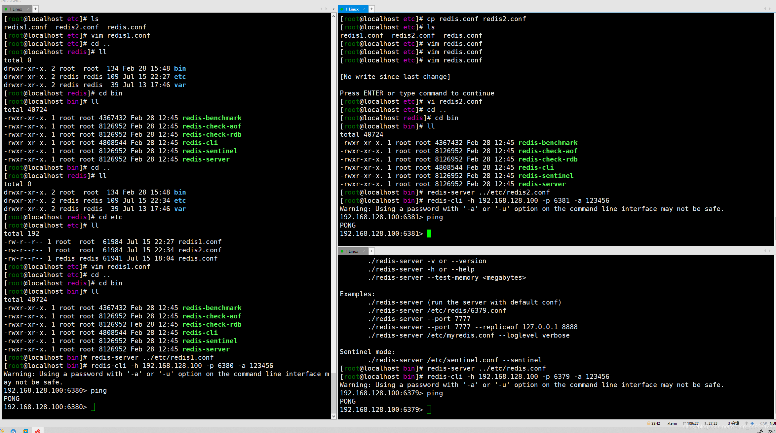
Task: Close the left pane's Linux tab
Action: pyautogui.click(x=28, y=9)
